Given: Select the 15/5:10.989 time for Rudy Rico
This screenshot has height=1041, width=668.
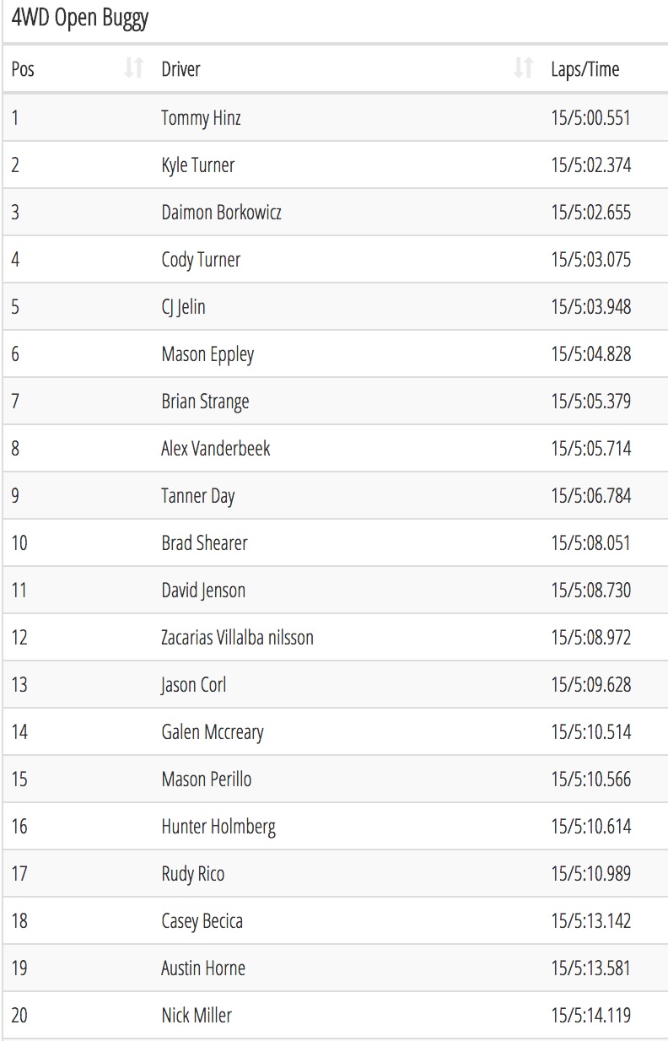Looking at the screenshot, I should 590,874.
